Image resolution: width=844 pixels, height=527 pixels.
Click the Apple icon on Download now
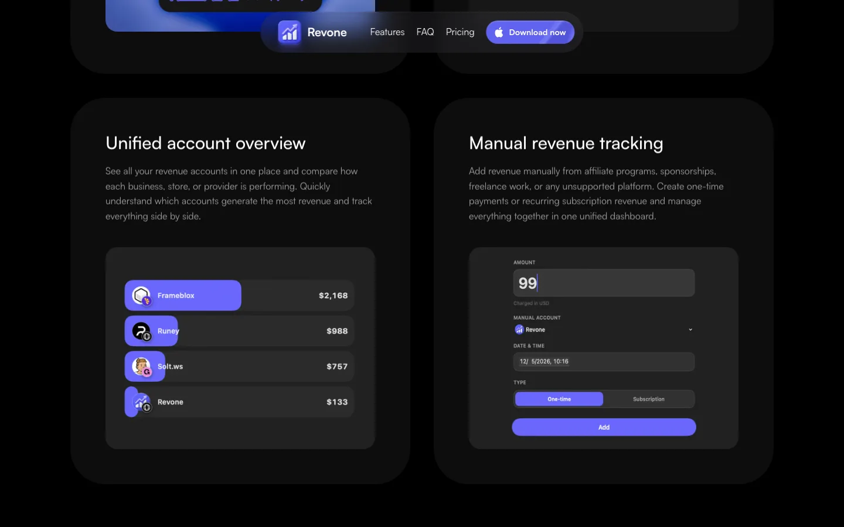click(x=499, y=32)
